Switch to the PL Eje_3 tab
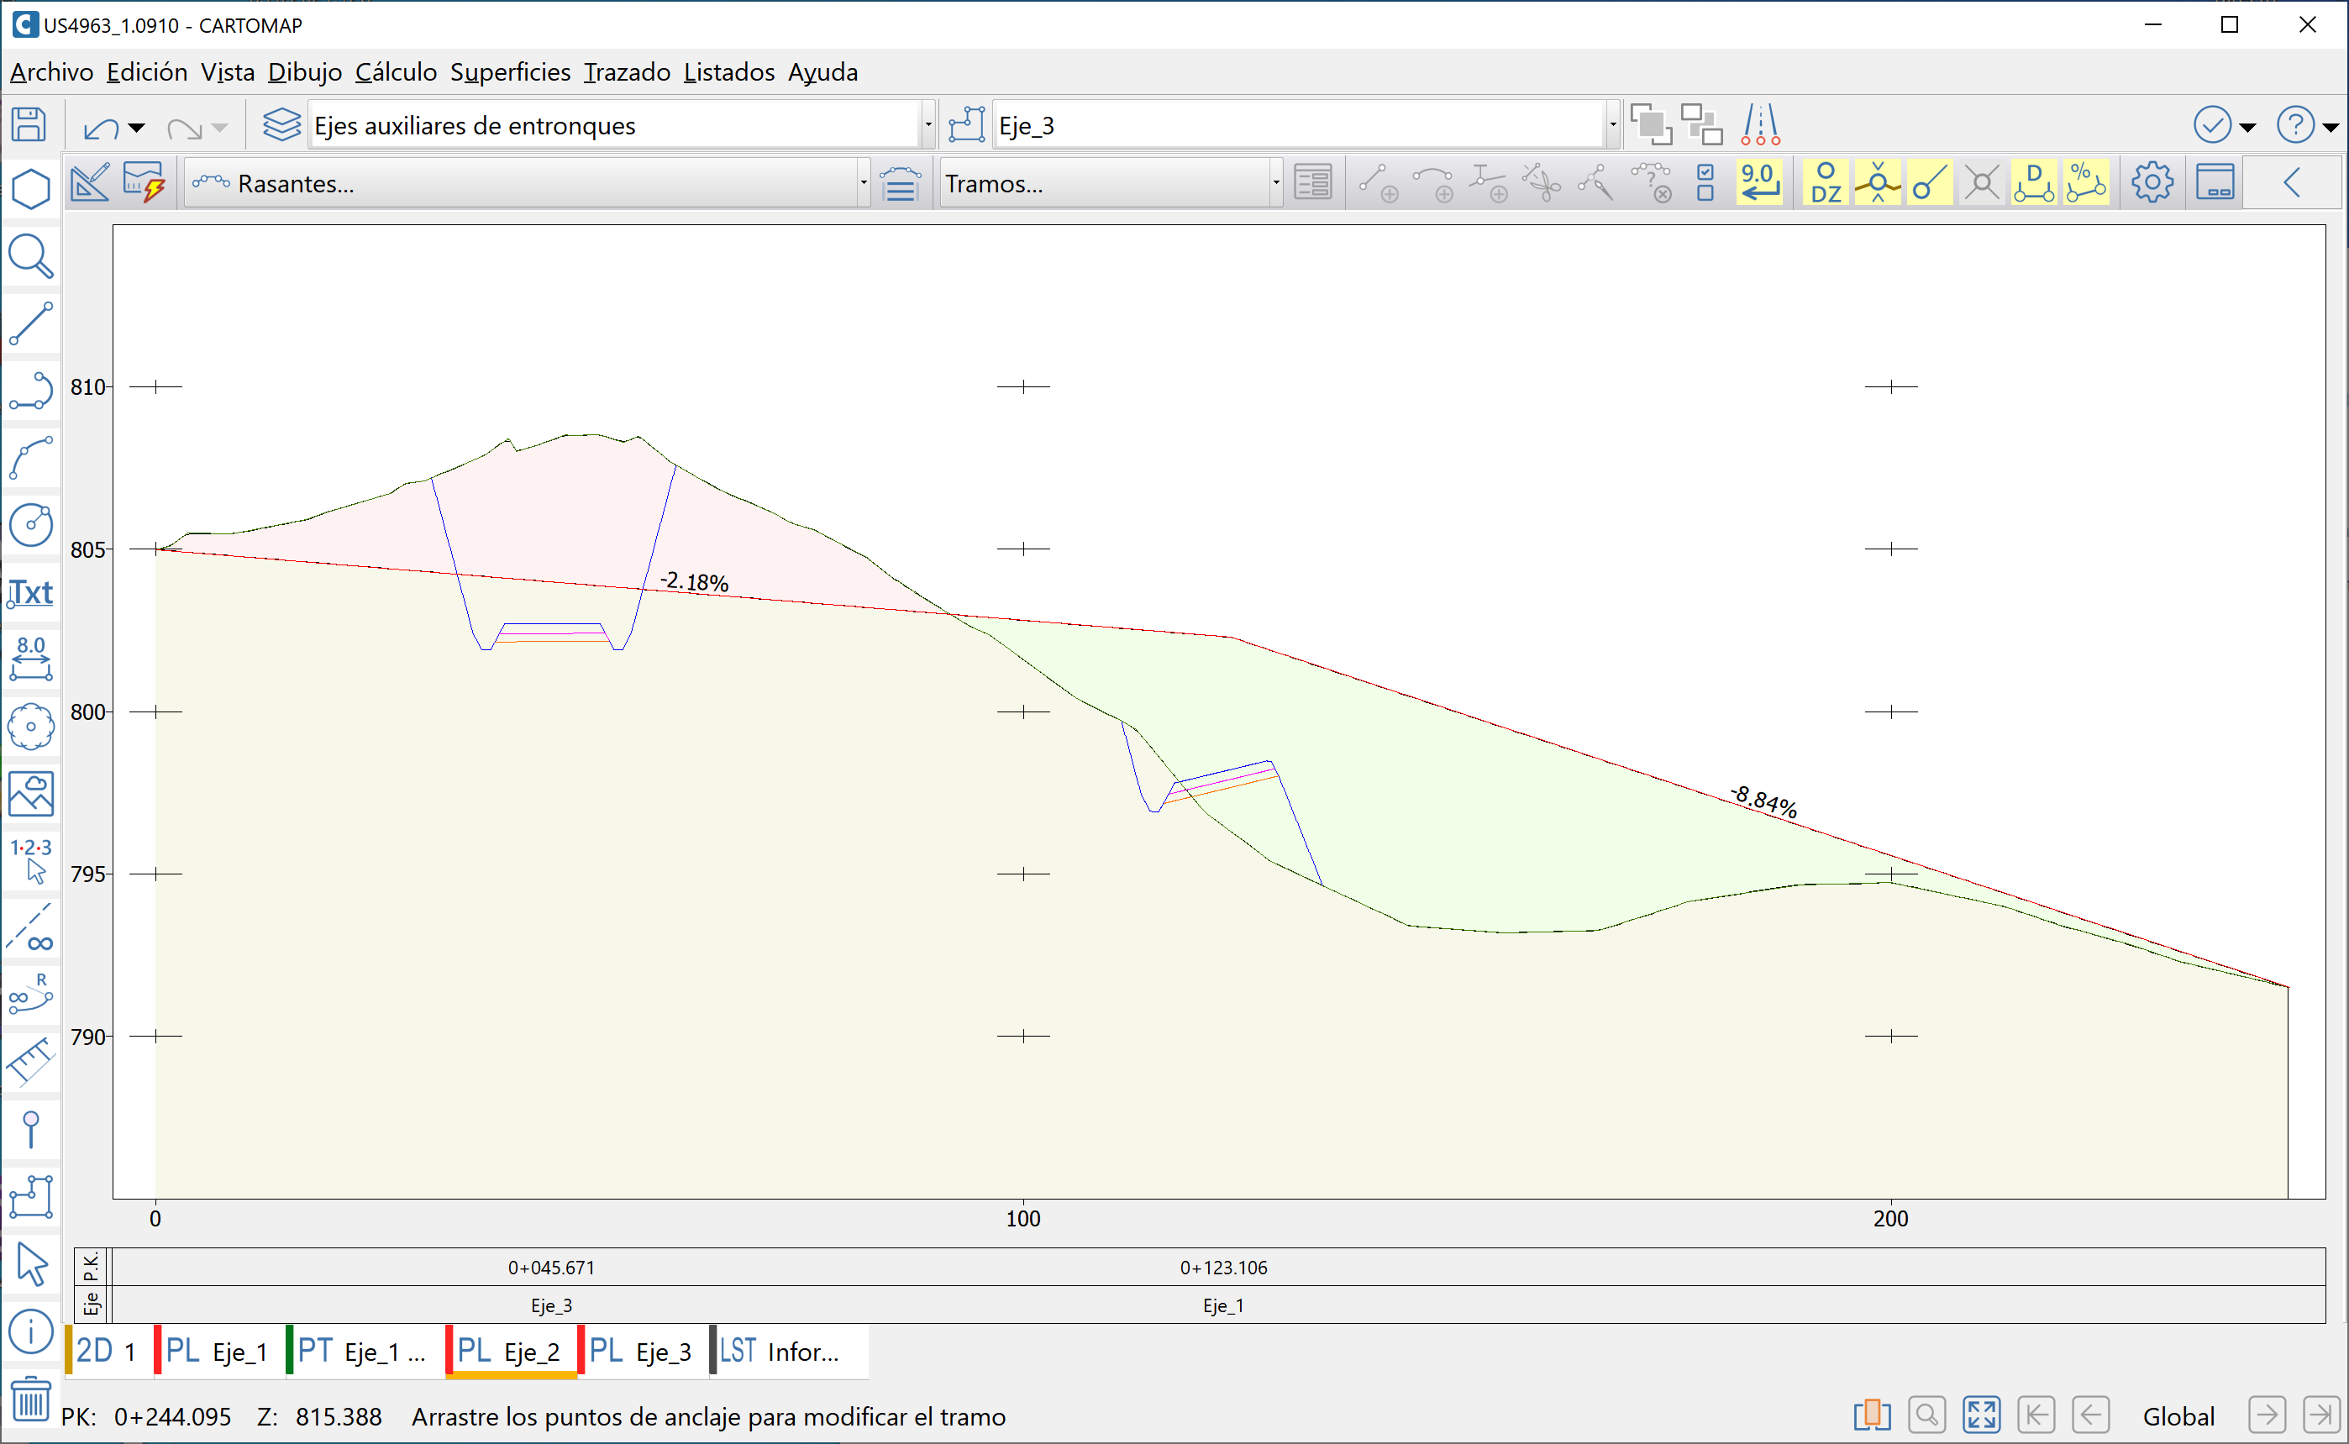The height and width of the screenshot is (1444, 2349). click(x=642, y=1352)
